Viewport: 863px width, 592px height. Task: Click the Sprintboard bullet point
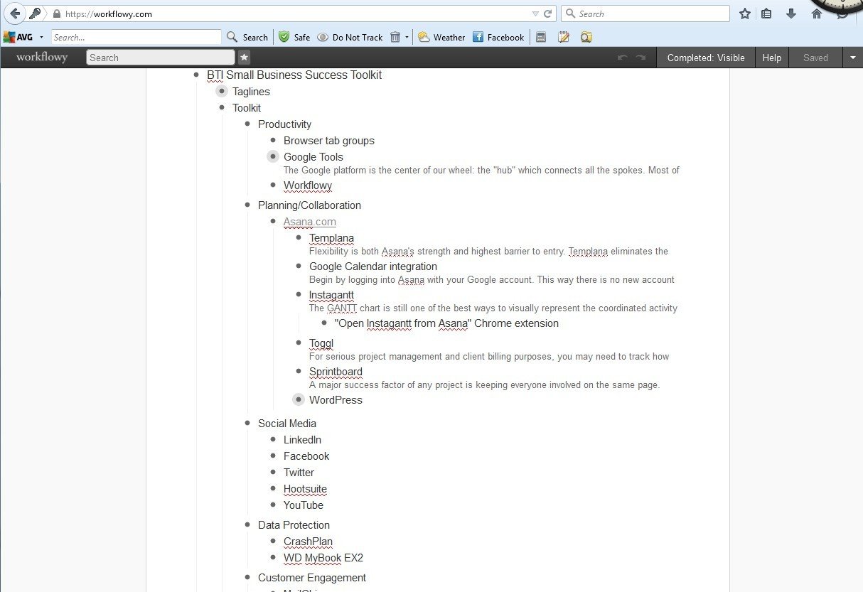pyautogui.click(x=299, y=371)
